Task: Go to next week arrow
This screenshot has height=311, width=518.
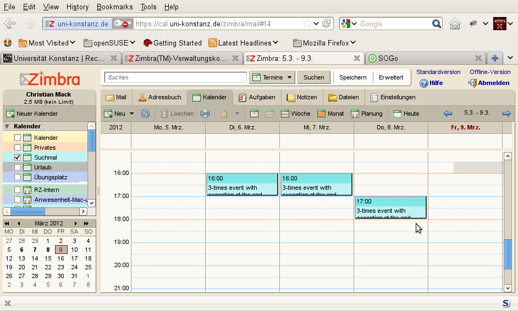Action: [x=506, y=114]
